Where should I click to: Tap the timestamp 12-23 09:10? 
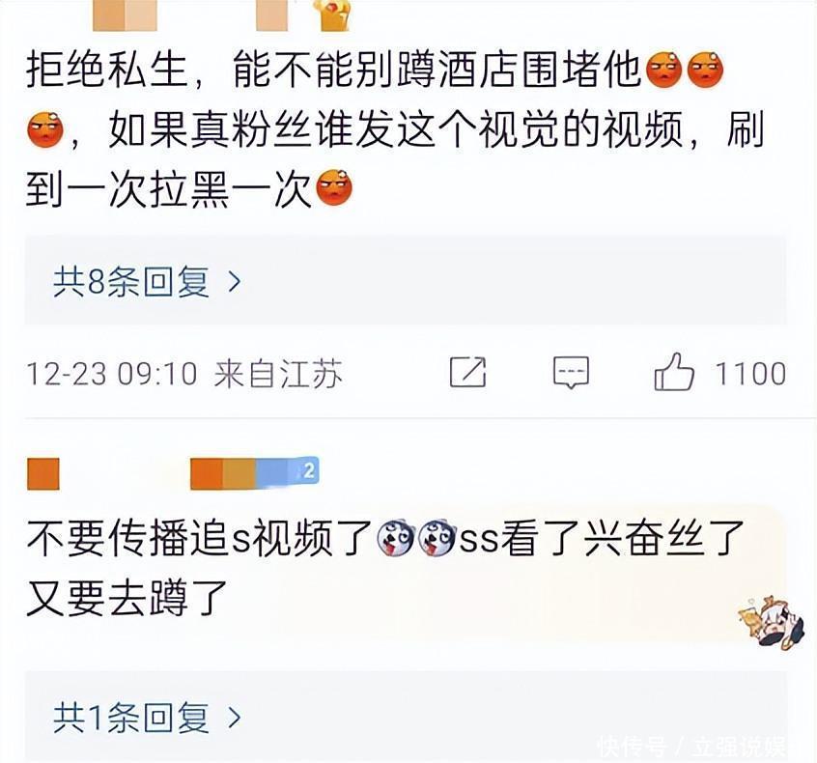(112, 374)
